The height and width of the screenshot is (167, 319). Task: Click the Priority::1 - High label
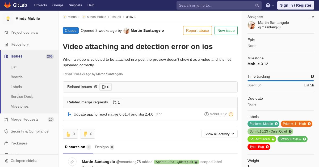[x=296, y=124]
